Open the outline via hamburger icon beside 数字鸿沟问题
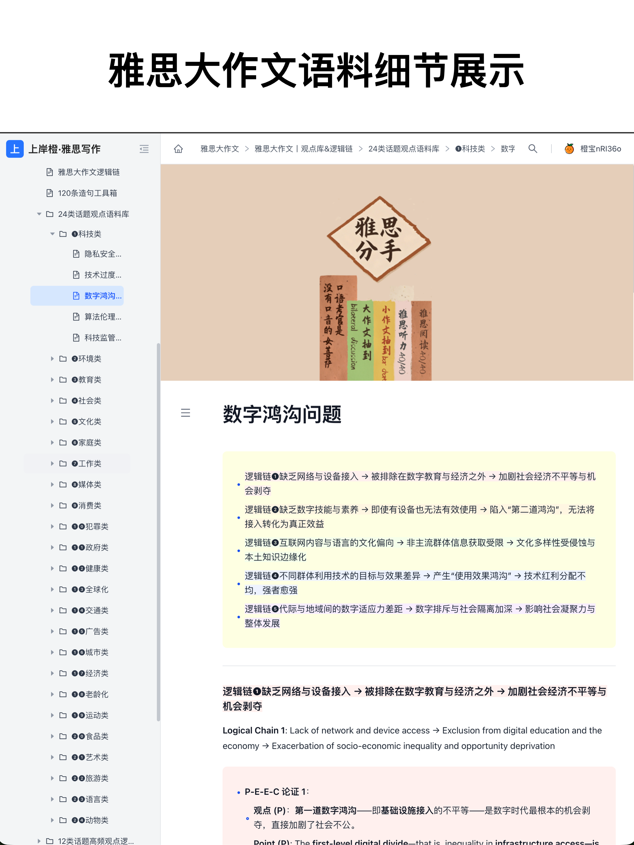Image resolution: width=634 pixels, height=845 pixels. point(185,413)
